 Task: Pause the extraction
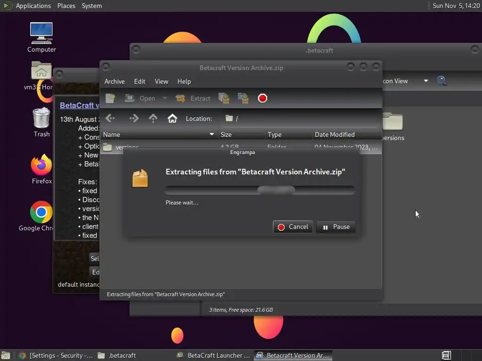[336, 227]
